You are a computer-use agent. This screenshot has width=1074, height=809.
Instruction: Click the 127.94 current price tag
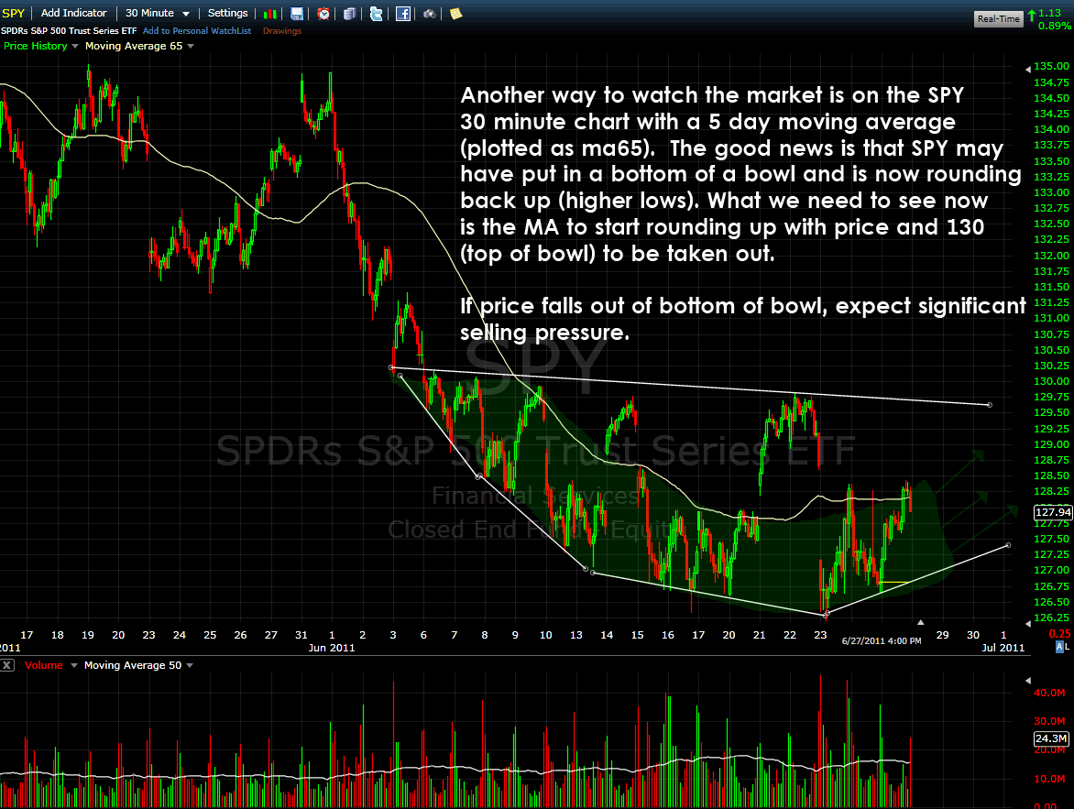click(1053, 512)
